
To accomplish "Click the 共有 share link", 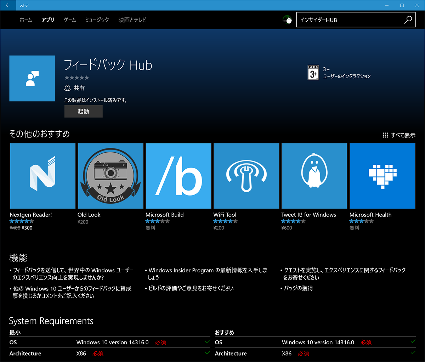I will (x=74, y=88).
